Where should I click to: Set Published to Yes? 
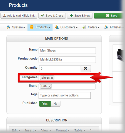[x=45, y=104]
